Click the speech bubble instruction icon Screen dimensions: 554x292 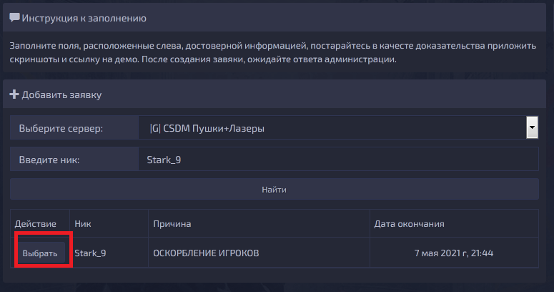(x=14, y=18)
